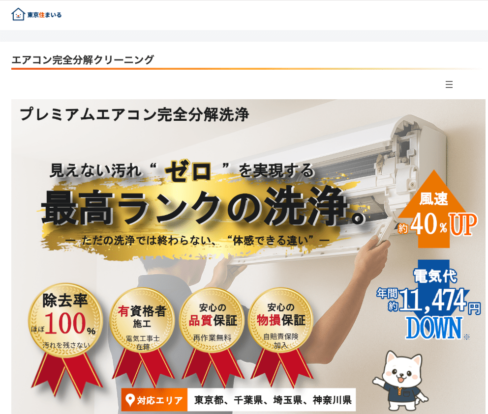The width and height of the screenshot is (488, 414).
Task: Click the プレミアムエアコン完全分解洗浄 banner title
Action: (134, 114)
